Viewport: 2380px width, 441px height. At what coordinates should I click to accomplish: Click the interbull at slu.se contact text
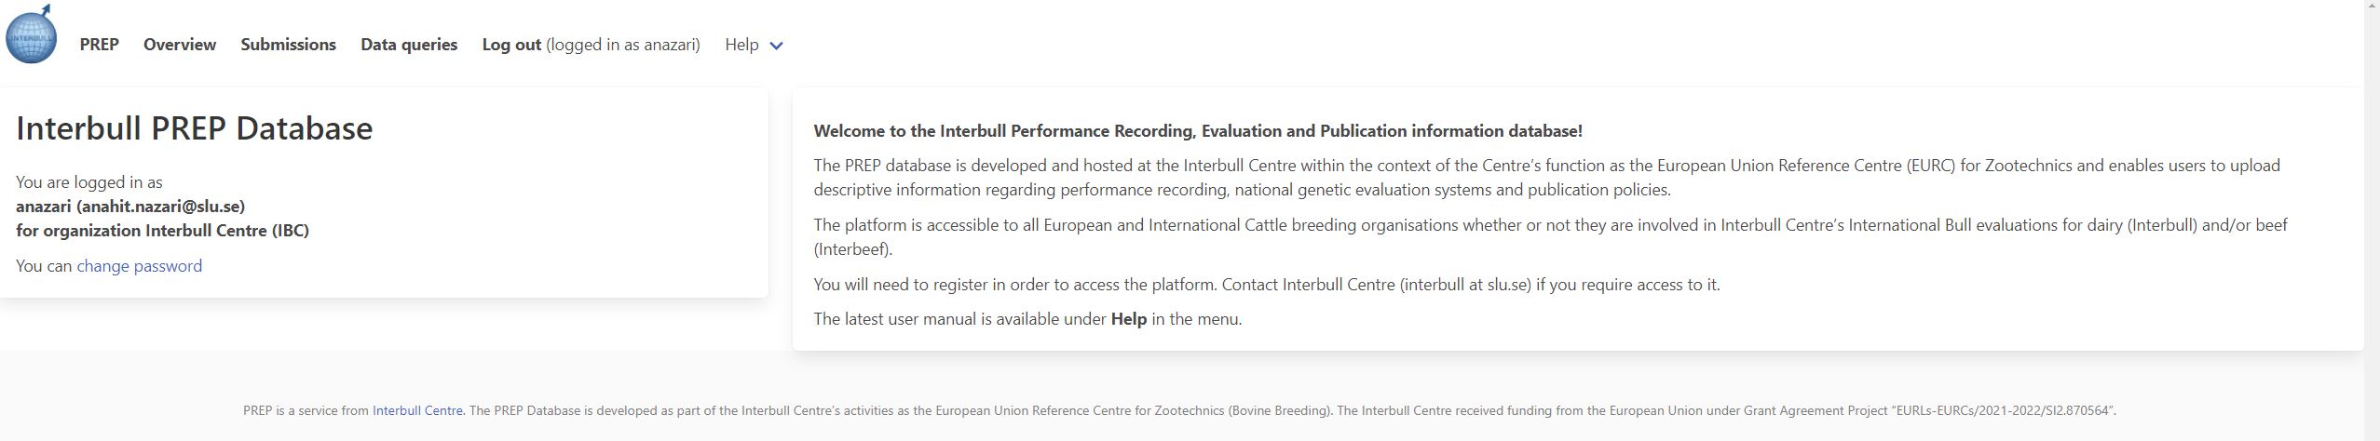point(1465,285)
